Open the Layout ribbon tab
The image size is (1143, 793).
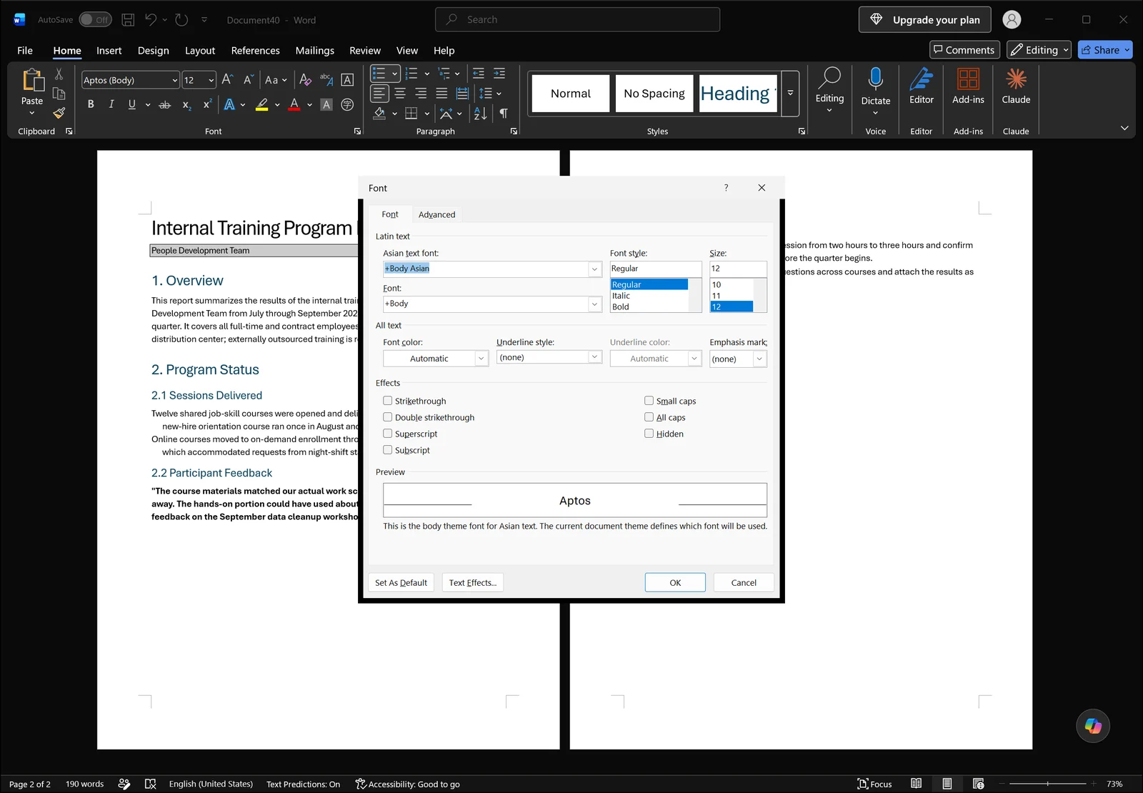200,50
